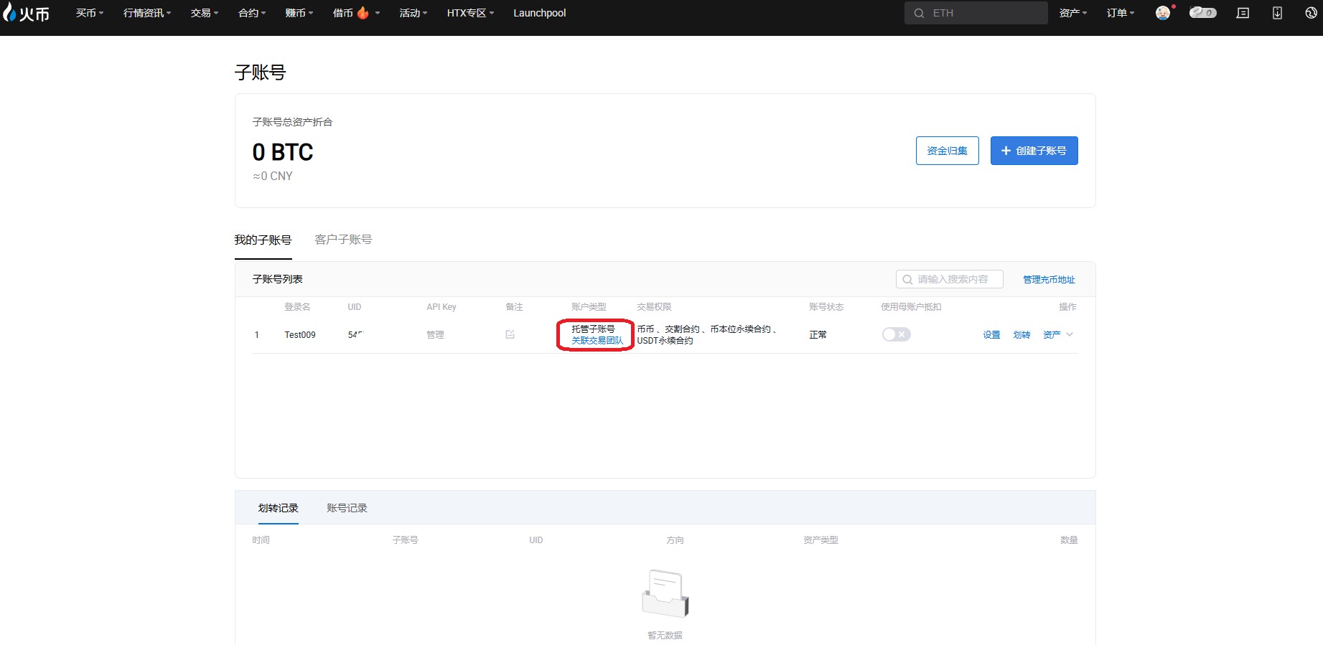Toggle 使用母账户抵扣 switch for Test009
This screenshot has width=1323, height=645.
[896, 334]
